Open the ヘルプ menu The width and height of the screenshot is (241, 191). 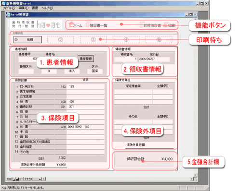click(x=47, y=8)
